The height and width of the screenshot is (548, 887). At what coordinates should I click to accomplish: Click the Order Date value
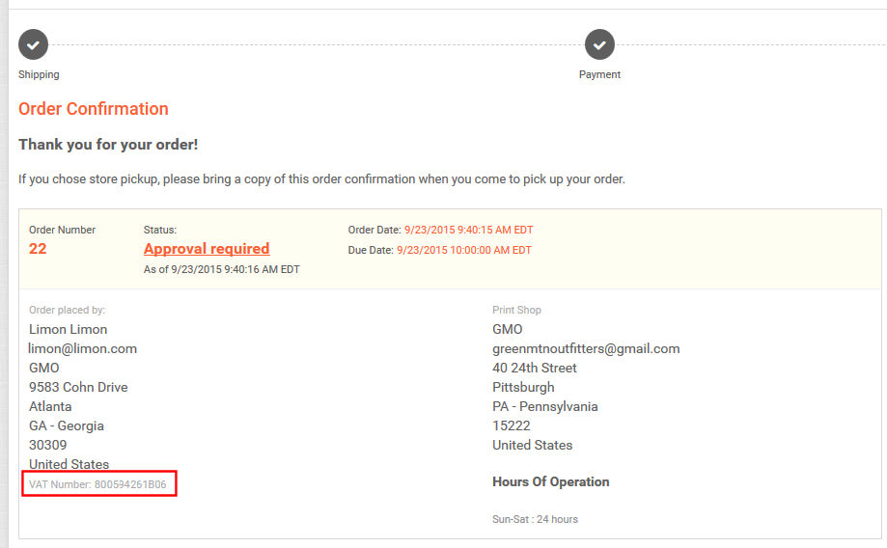click(x=465, y=230)
